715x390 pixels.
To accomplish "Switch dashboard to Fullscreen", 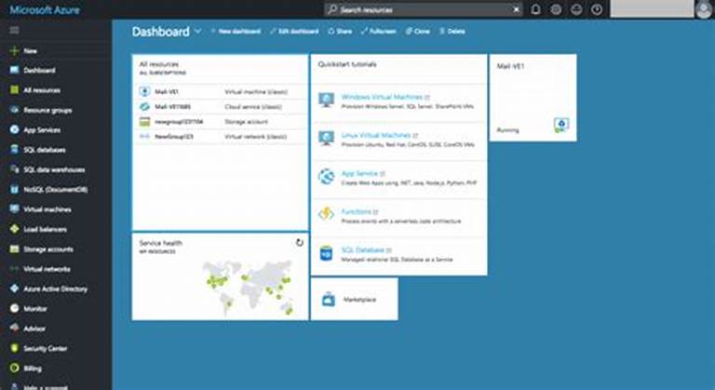I will pyautogui.click(x=379, y=31).
